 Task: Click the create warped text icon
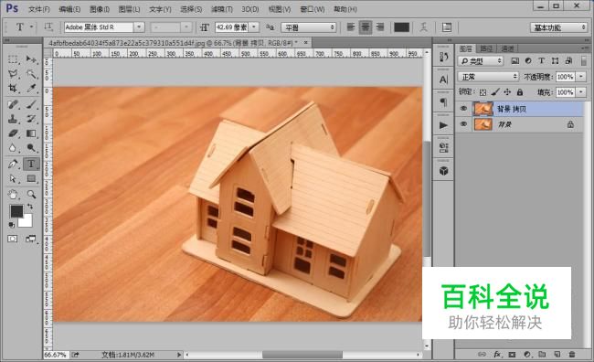coord(423,27)
